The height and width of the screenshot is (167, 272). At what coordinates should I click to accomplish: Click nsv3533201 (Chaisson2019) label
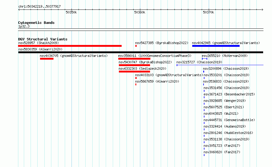226,75
